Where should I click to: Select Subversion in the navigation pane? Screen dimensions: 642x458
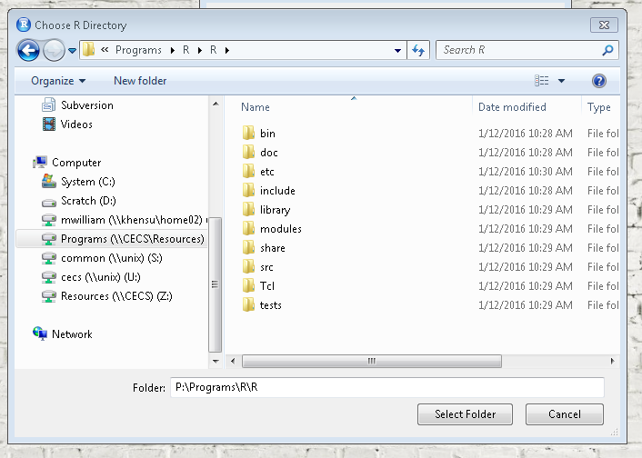[87, 105]
